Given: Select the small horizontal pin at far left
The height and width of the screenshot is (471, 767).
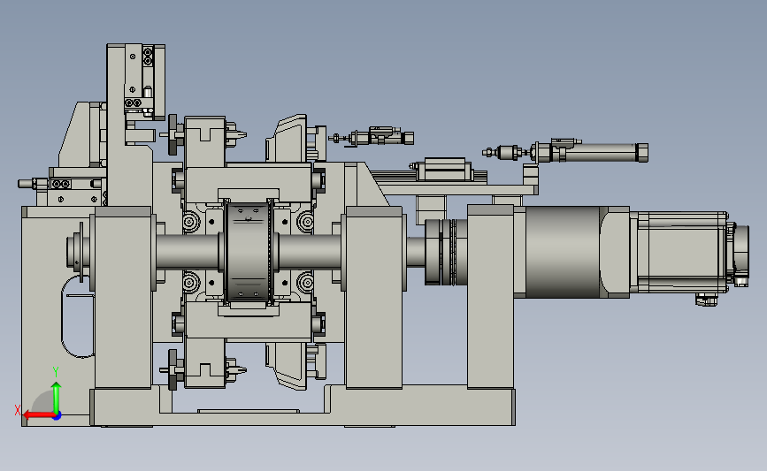Looking at the screenshot, I should click(27, 184).
